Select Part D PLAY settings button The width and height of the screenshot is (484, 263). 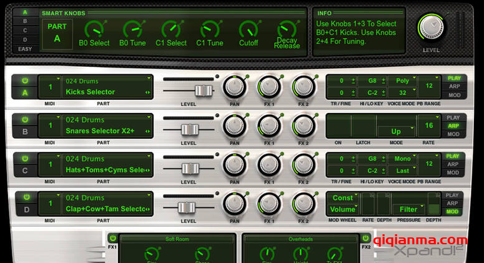(x=452, y=195)
